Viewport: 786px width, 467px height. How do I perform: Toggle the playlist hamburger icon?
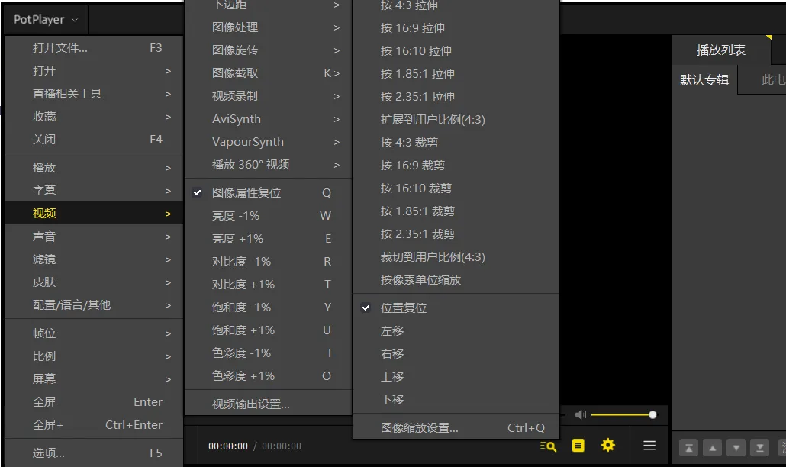(x=649, y=446)
